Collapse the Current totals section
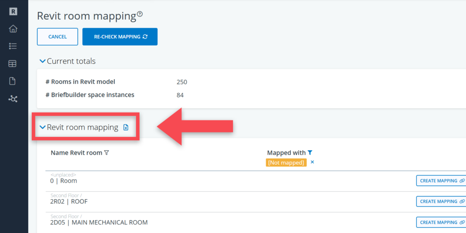 tap(42, 61)
